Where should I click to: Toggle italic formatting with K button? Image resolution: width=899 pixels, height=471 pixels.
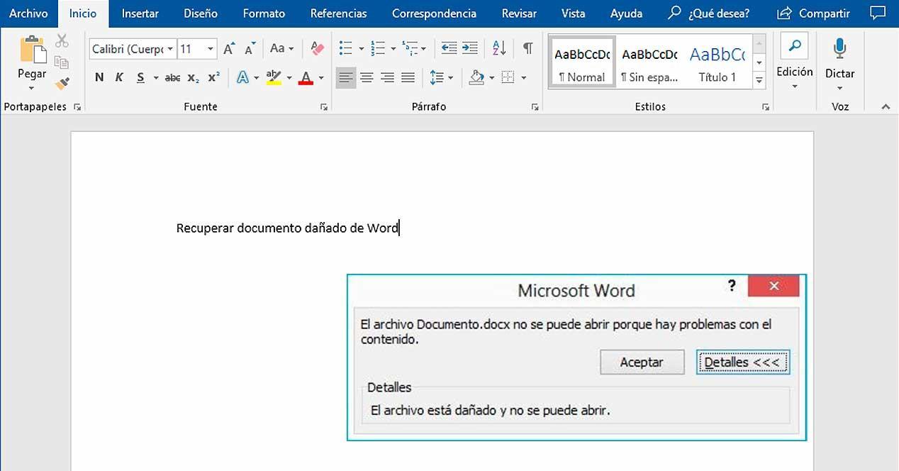click(x=119, y=77)
